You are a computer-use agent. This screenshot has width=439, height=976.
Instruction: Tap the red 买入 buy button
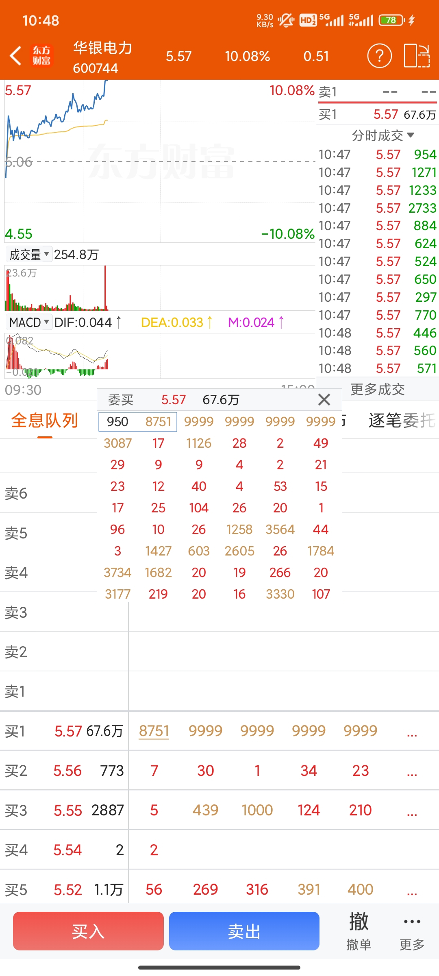(x=88, y=931)
